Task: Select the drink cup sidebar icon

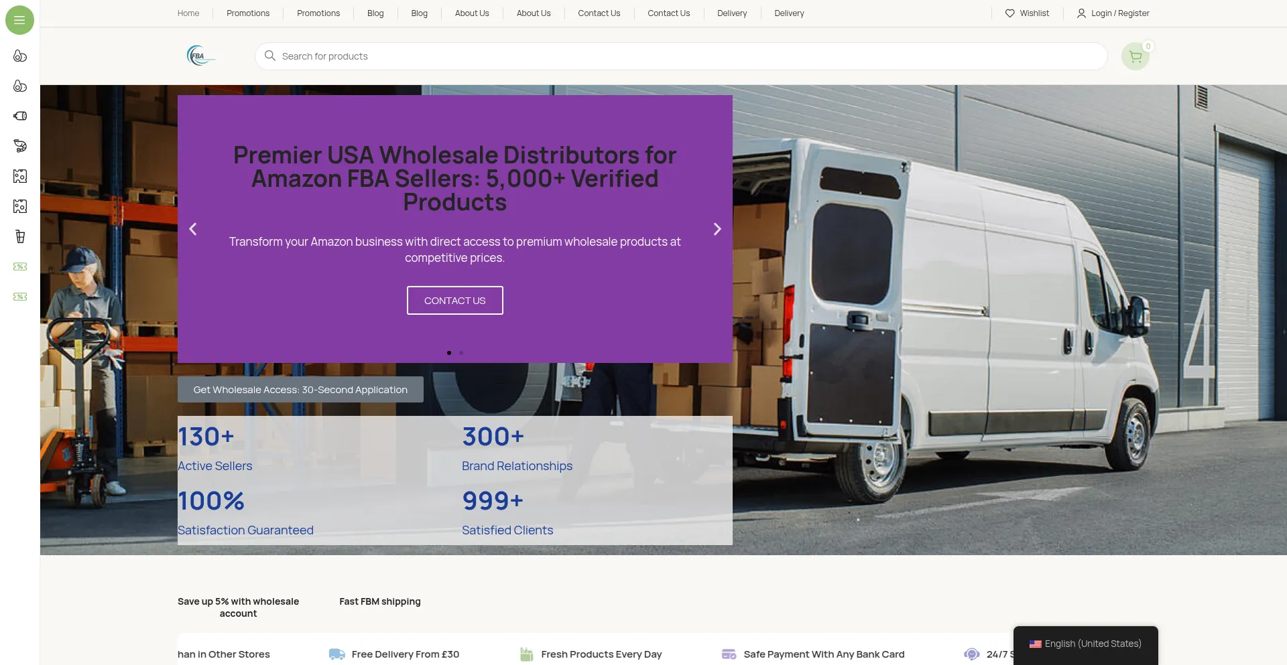Action: point(20,236)
